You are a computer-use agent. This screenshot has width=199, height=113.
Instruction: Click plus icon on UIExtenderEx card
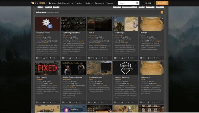pos(162,63)
